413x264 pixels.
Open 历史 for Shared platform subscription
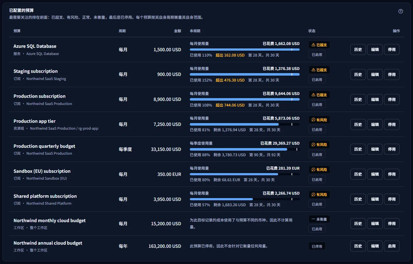tap(358, 199)
